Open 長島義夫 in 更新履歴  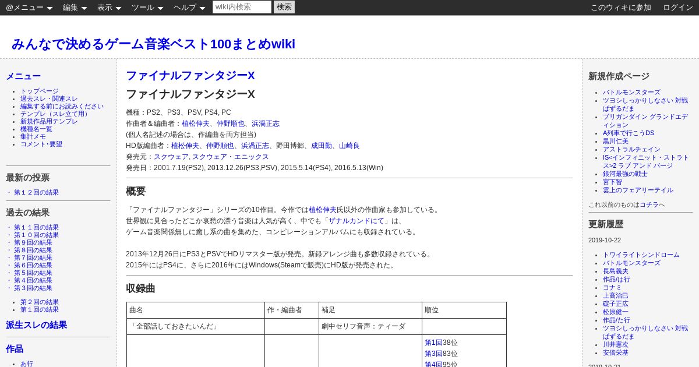pos(616,271)
